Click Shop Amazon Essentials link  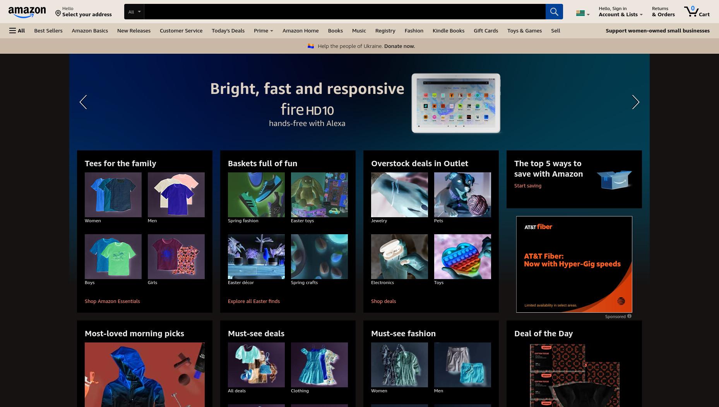(112, 301)
